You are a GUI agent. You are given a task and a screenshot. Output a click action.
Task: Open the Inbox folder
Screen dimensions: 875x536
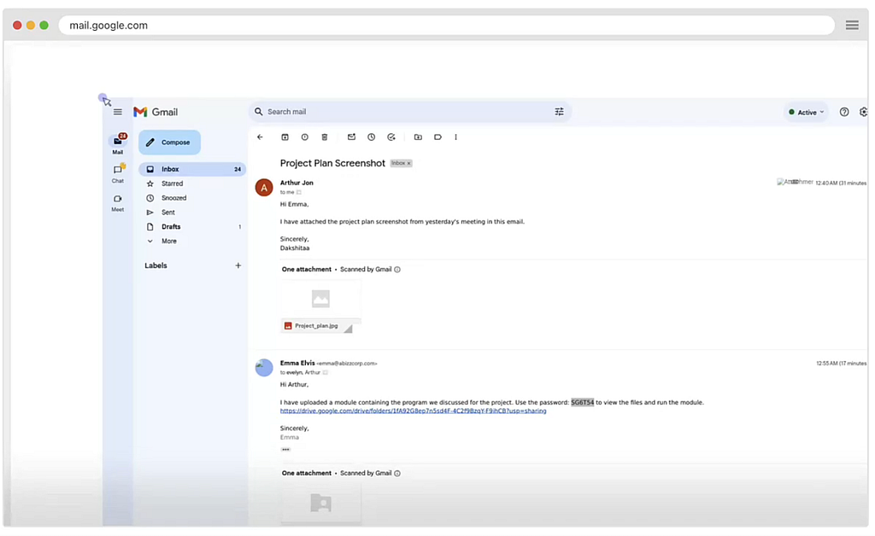point(192,169)
